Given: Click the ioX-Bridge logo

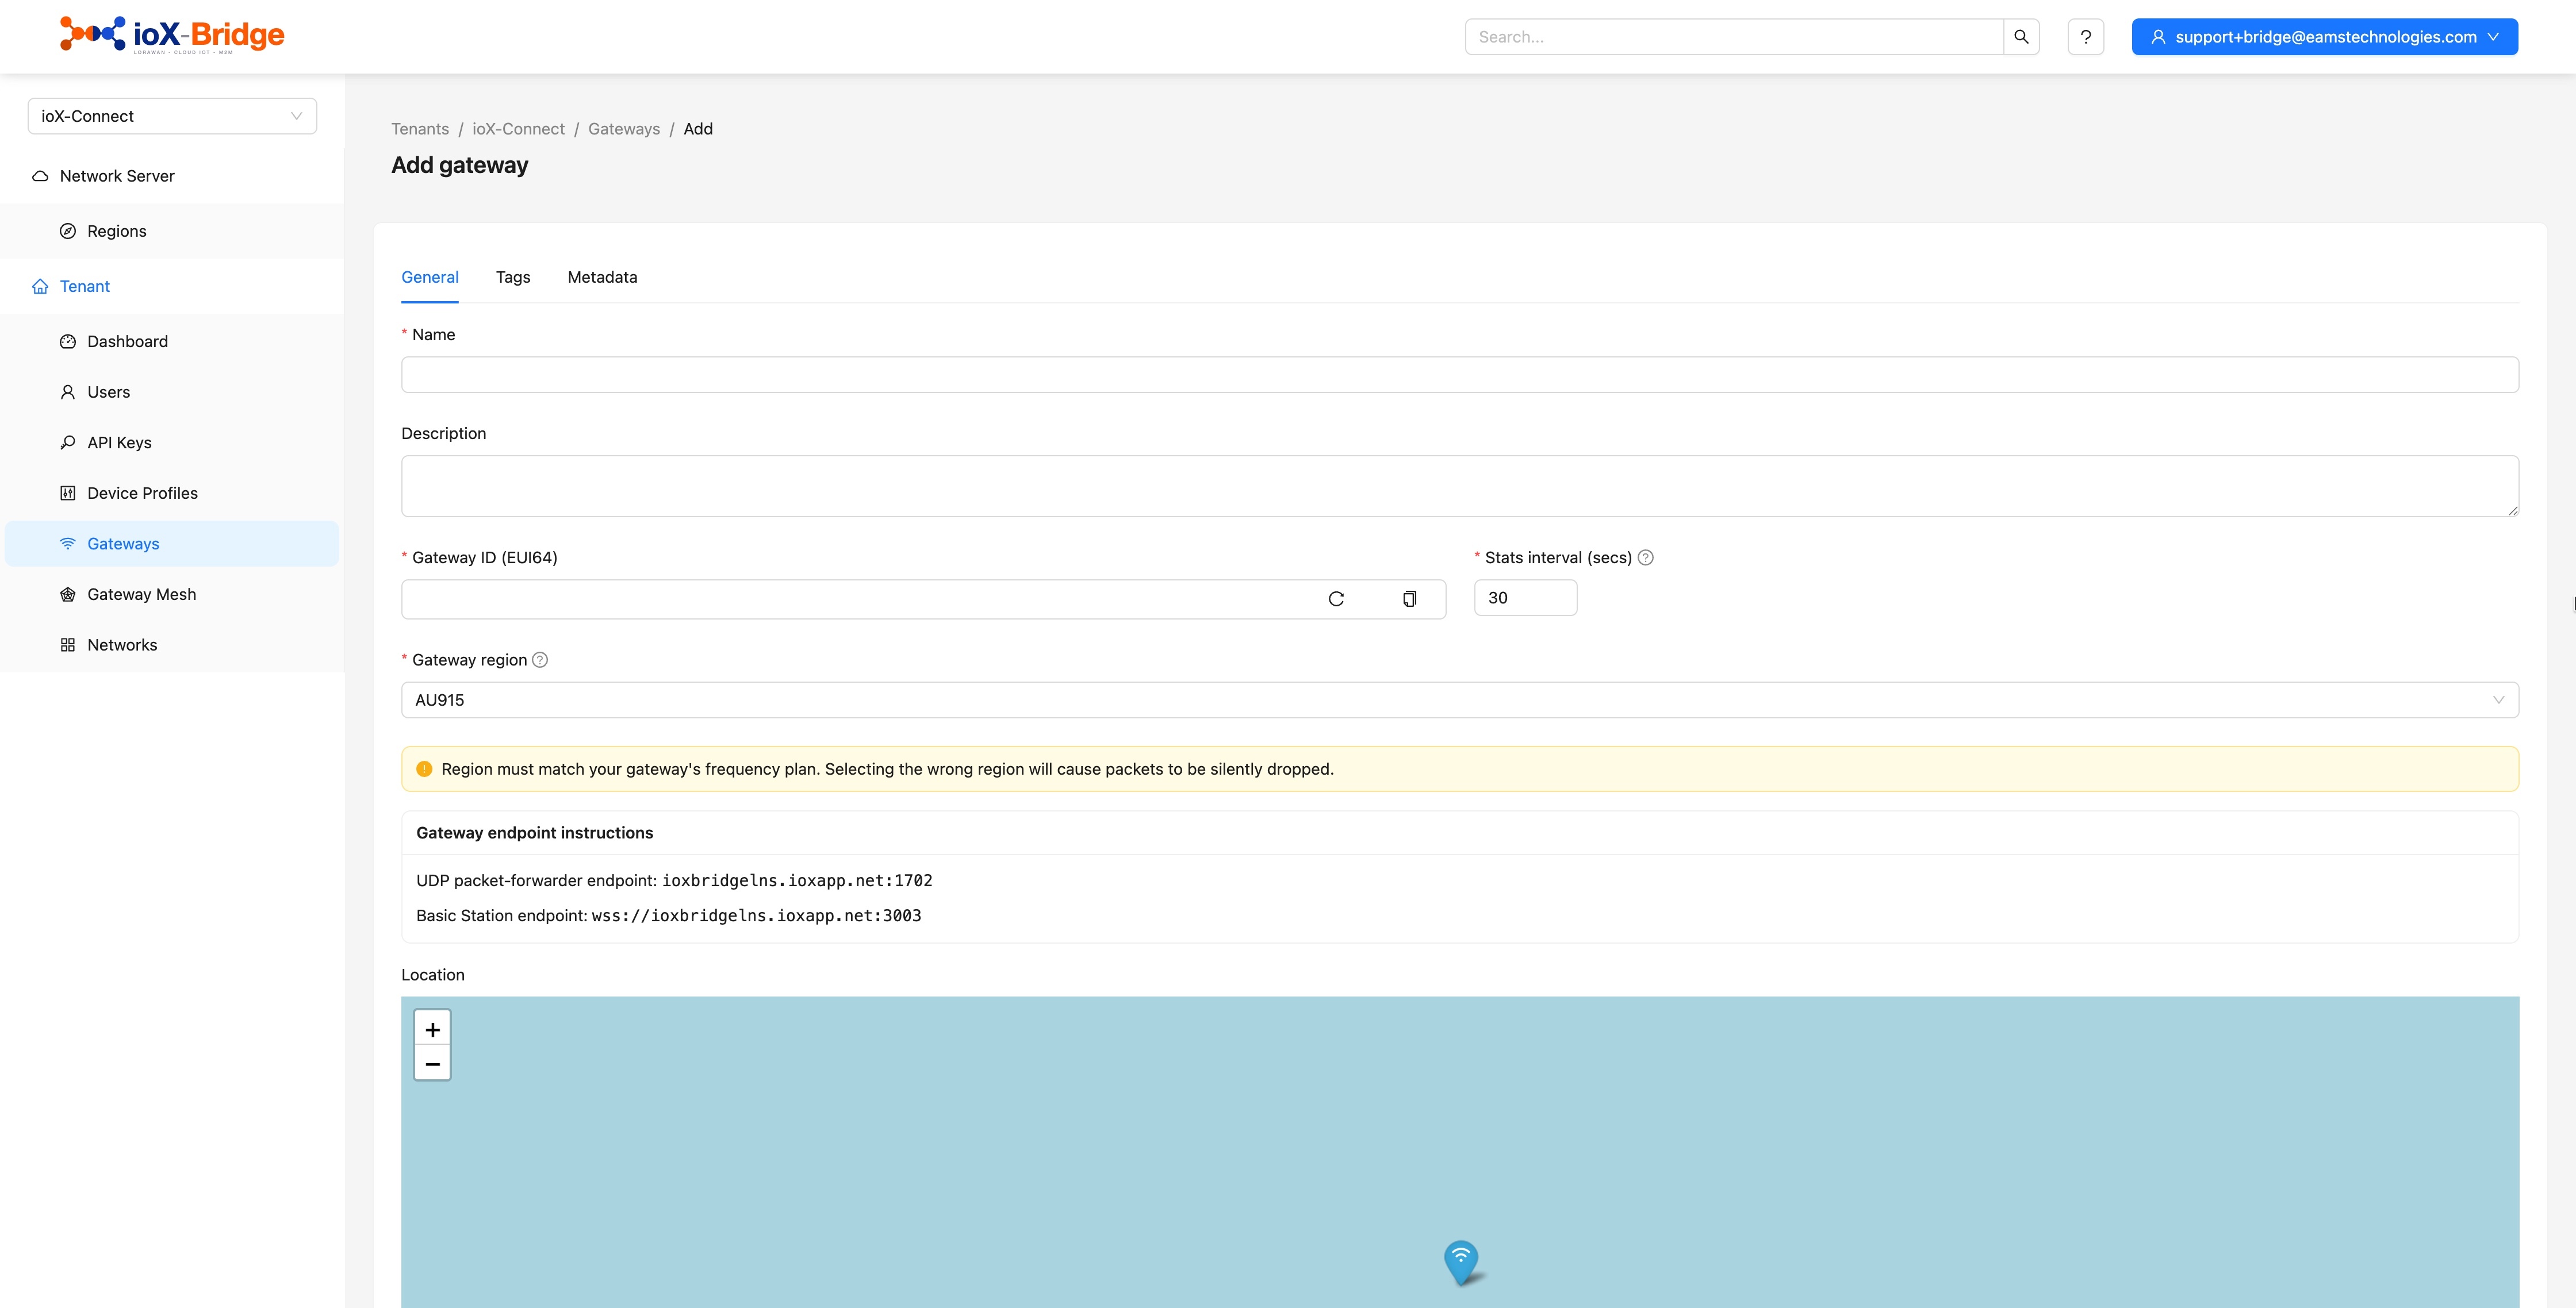Looking at the screenshot, I should (172, 35).
